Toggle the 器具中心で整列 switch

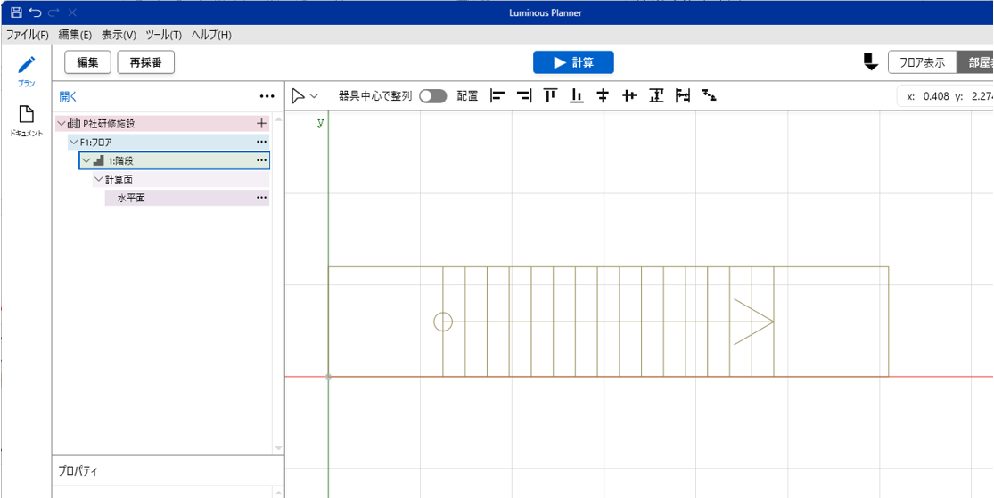433,96
